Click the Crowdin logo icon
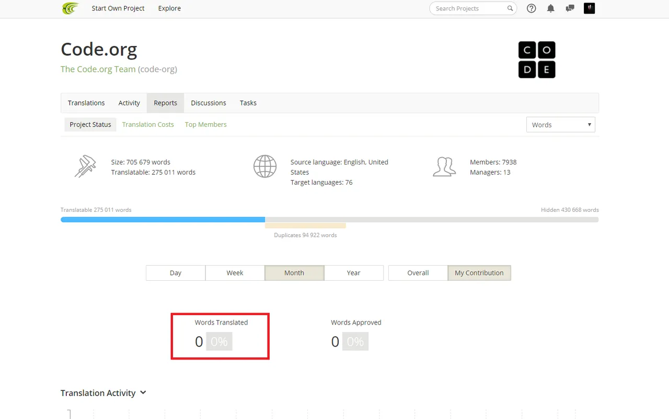The width and height of the screenshot is (669, 419). (x=70, y=8)
